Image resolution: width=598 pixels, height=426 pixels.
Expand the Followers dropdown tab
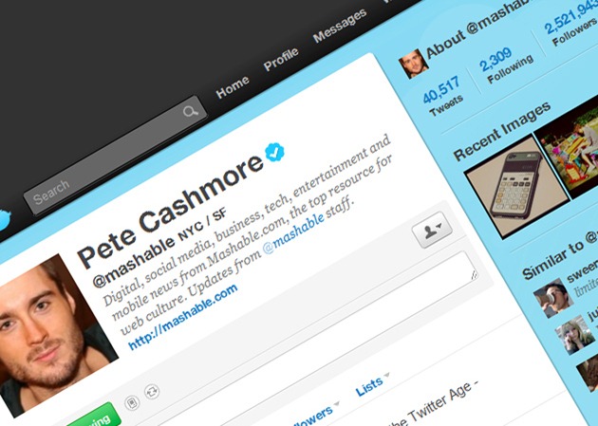point(314,416)
